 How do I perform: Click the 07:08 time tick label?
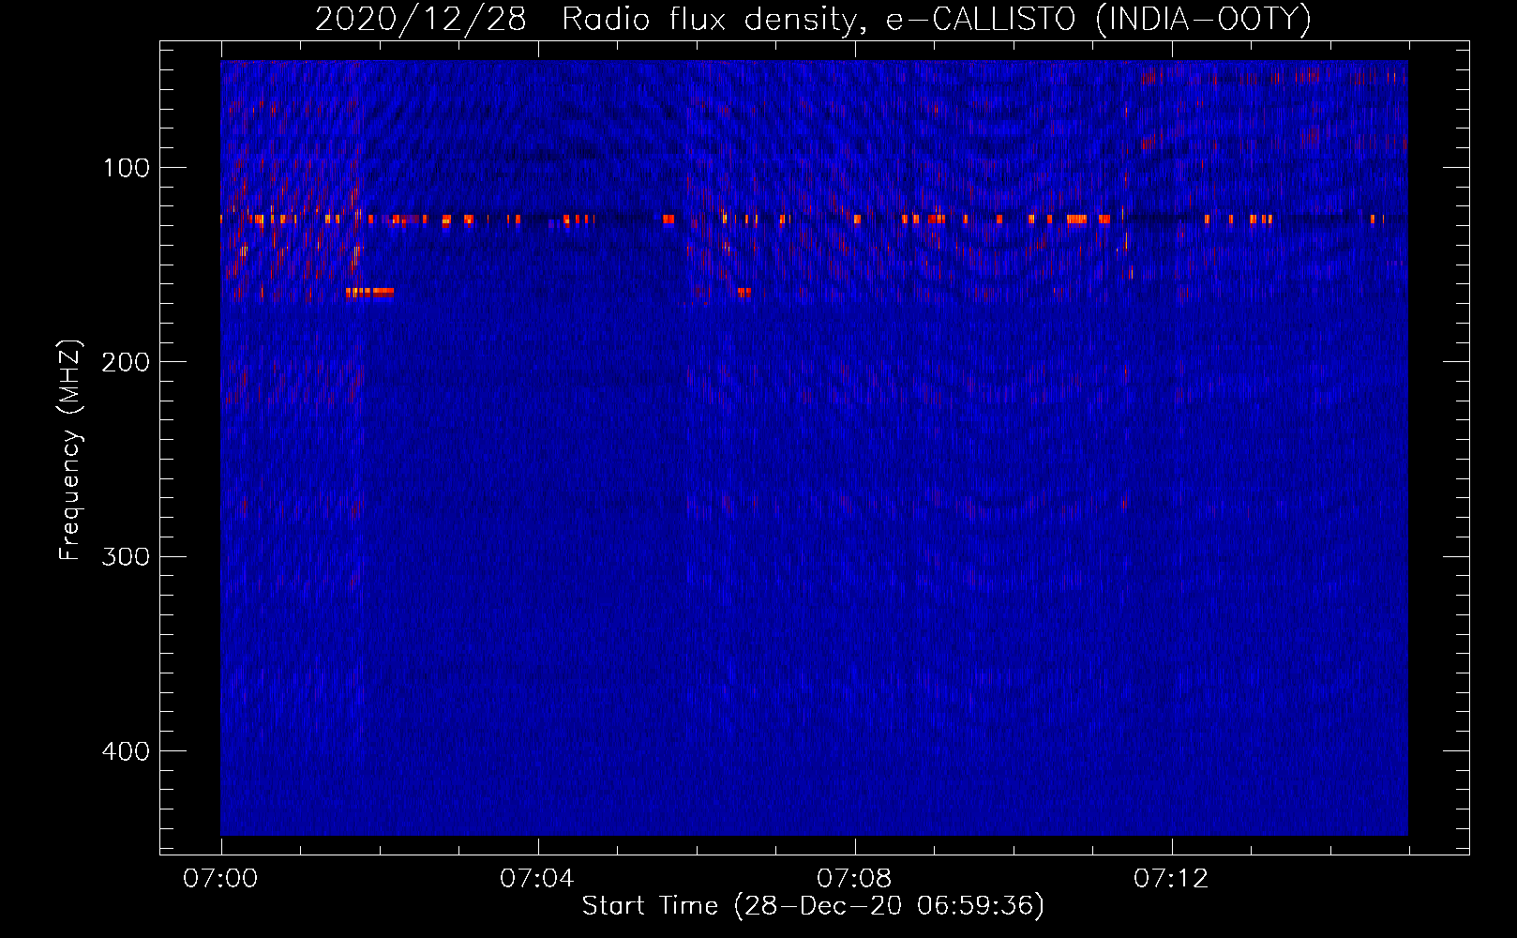click(854, 879)
